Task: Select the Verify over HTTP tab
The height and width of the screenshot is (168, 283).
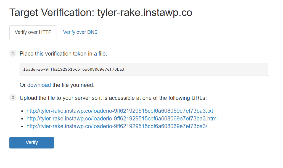Action: point(33,32)
